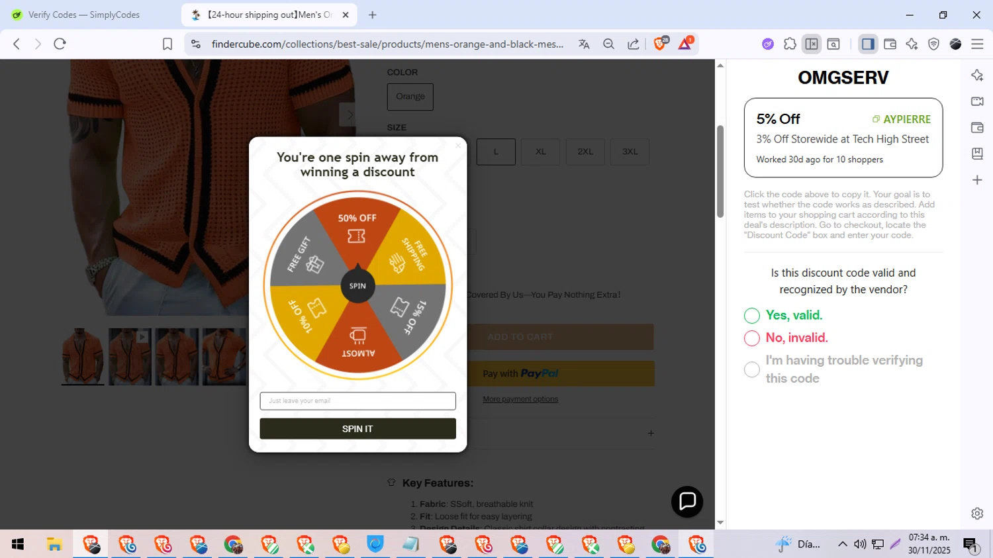Close the product page tab
Screen dimensions: 993x558
[346, 15]
